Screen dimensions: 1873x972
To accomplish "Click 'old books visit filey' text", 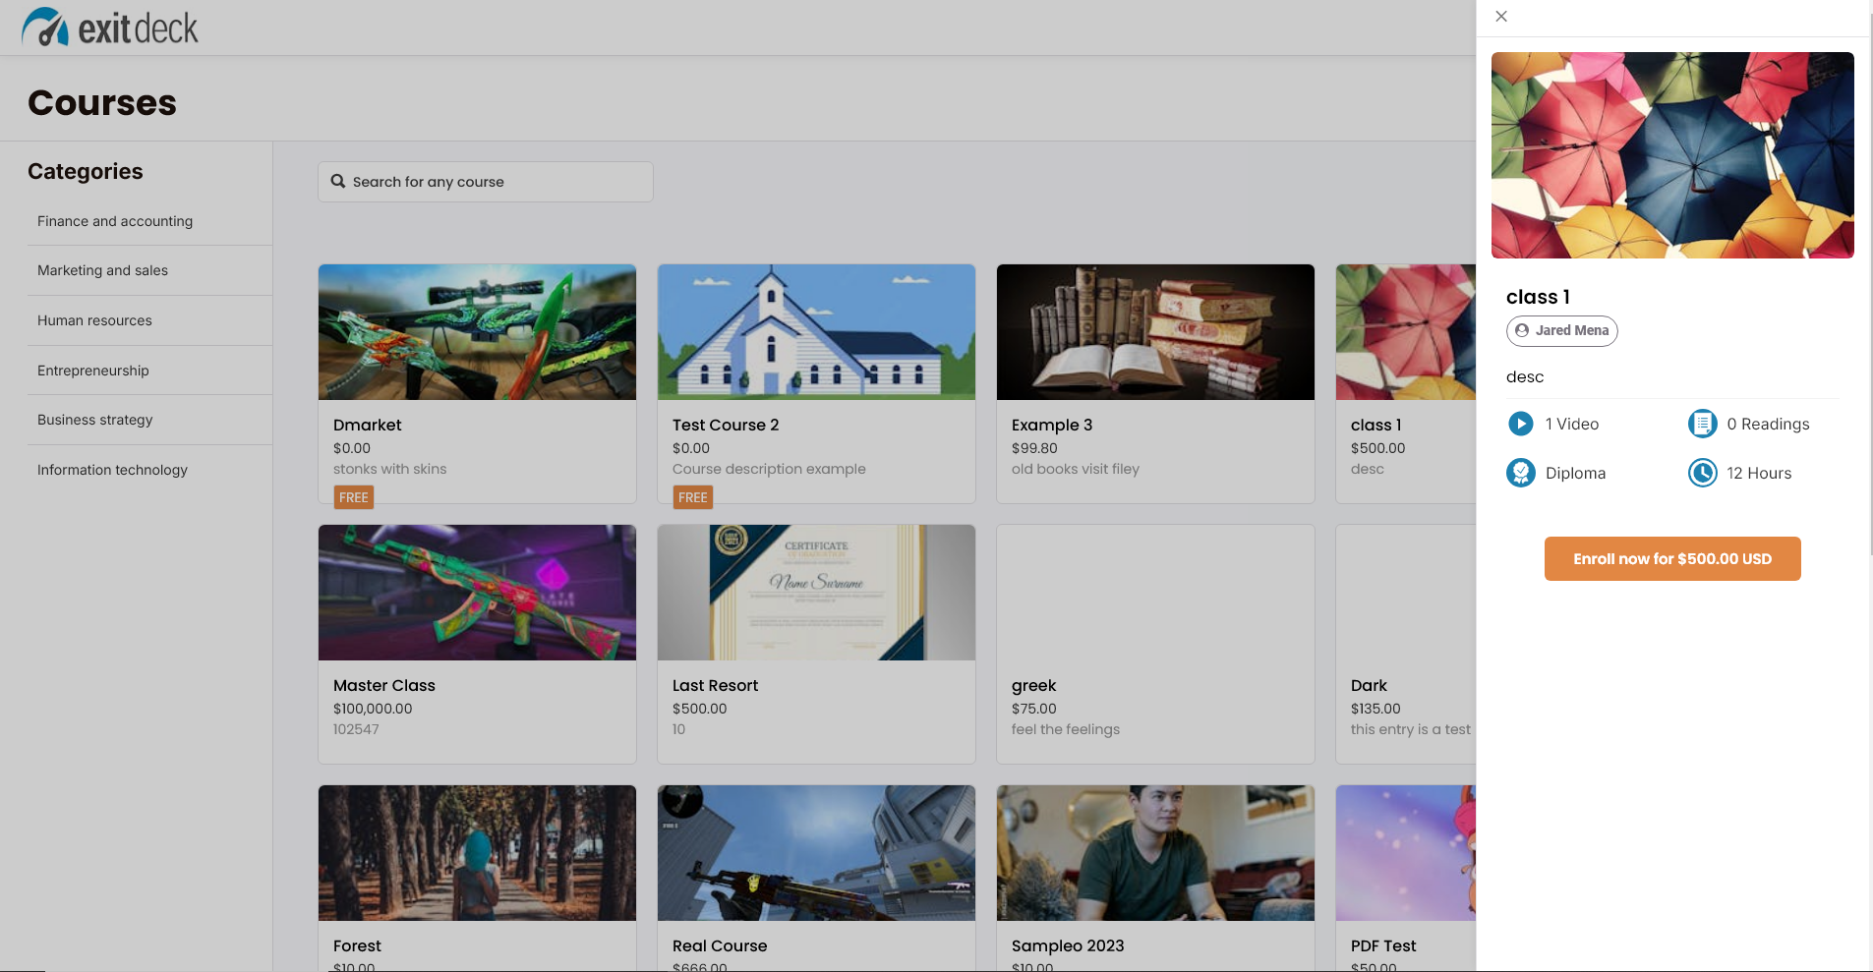I will pos(1076,469).
